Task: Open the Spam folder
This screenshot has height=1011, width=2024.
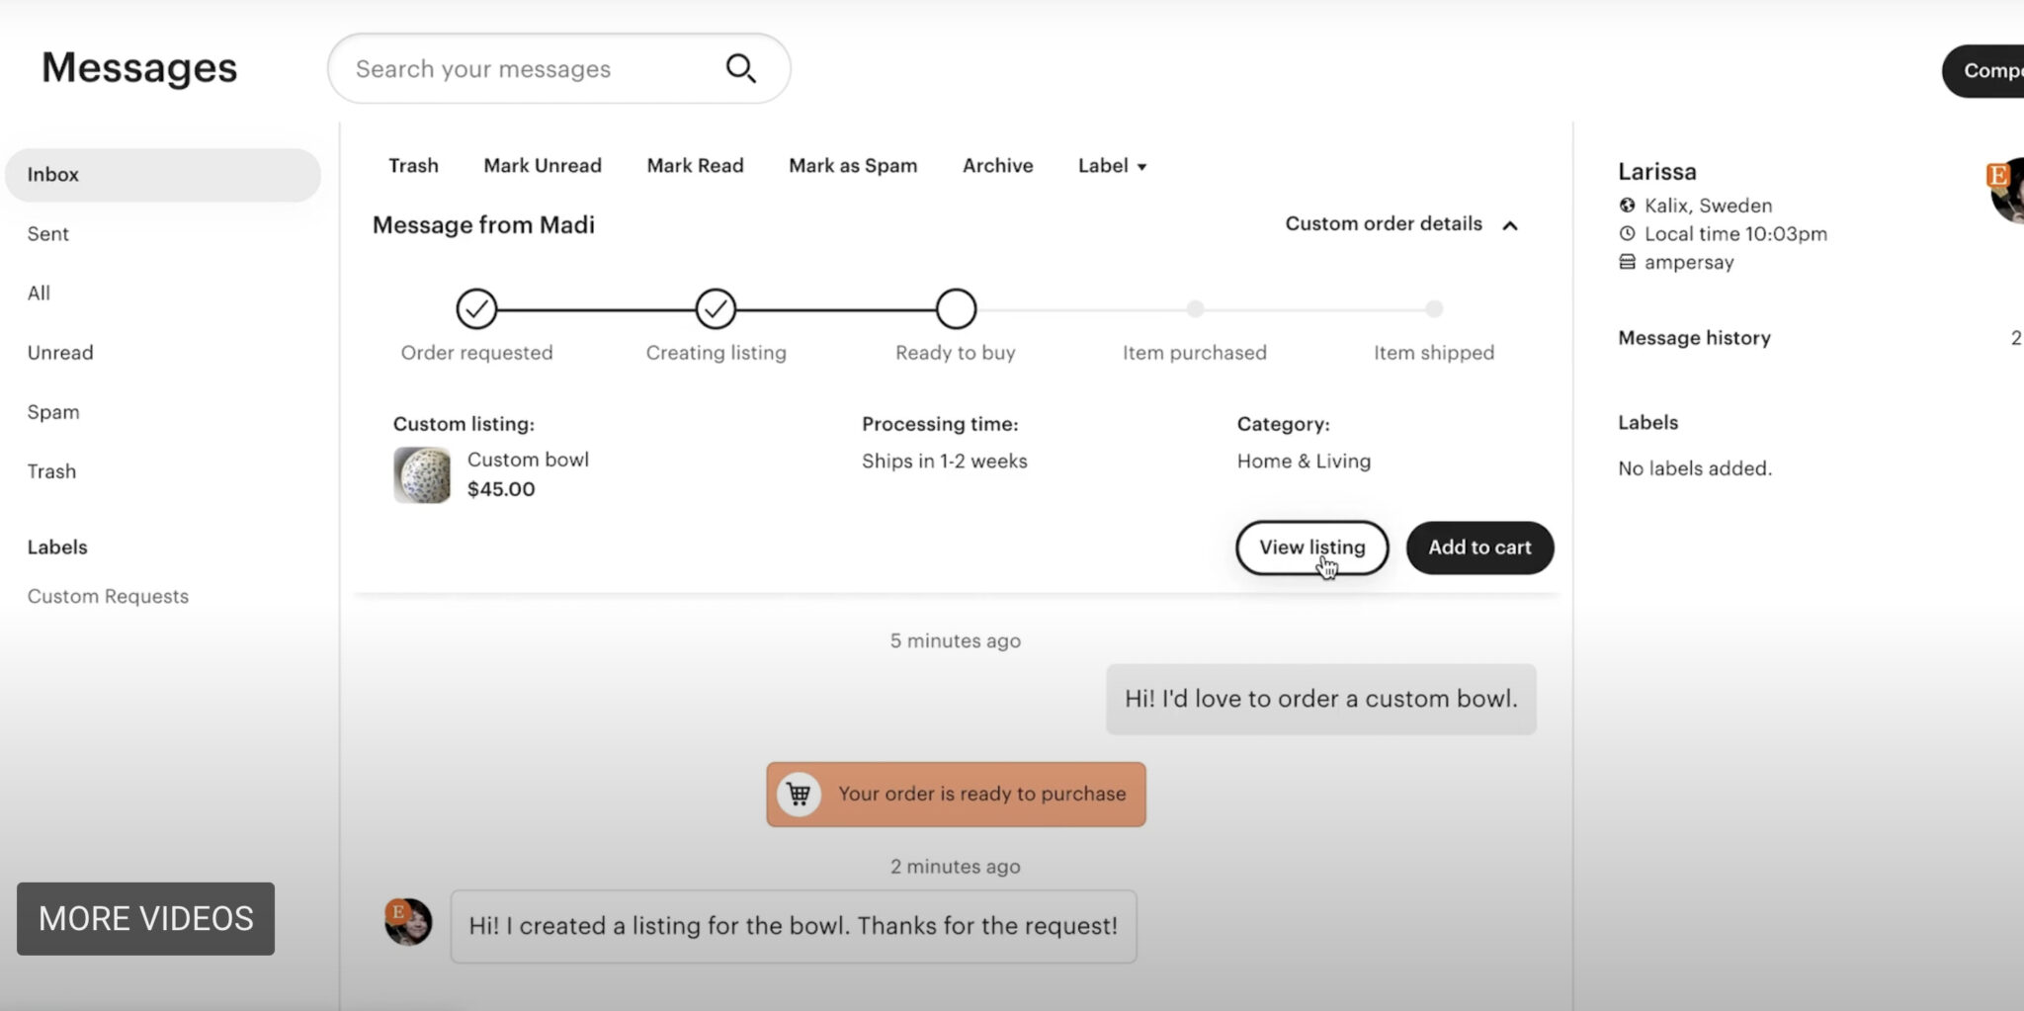Action: coord(52,411)
